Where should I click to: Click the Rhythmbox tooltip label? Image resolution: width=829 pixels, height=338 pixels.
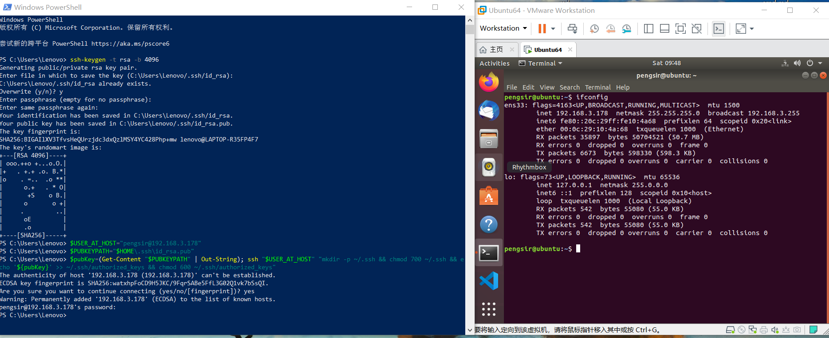coord(529,167)
